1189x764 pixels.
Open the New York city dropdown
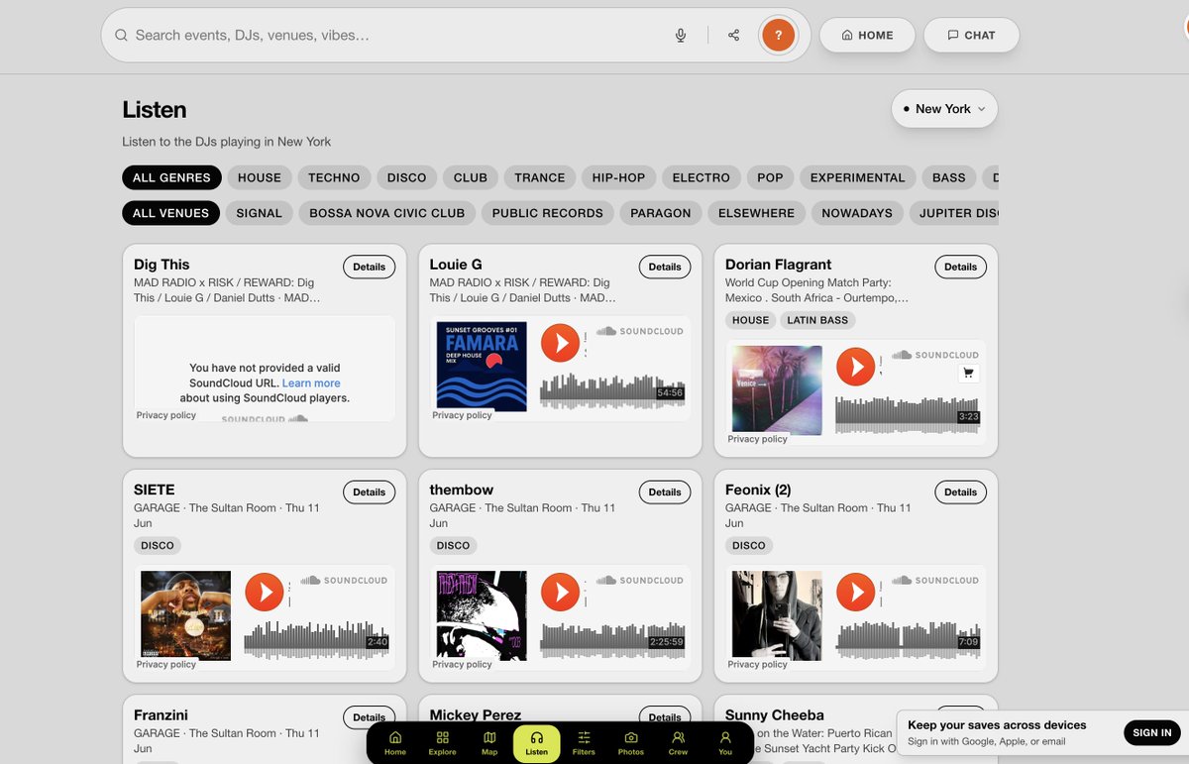click(944, 109)
